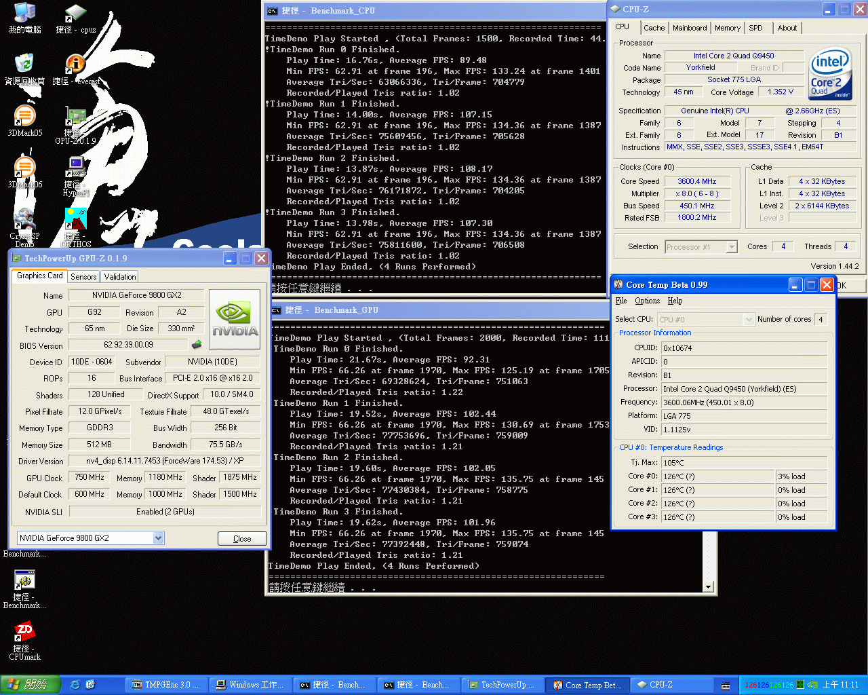Select the 3DMark05 desktop icon
Viewport: 868px width, 695px height.
[x=24, y=121]
